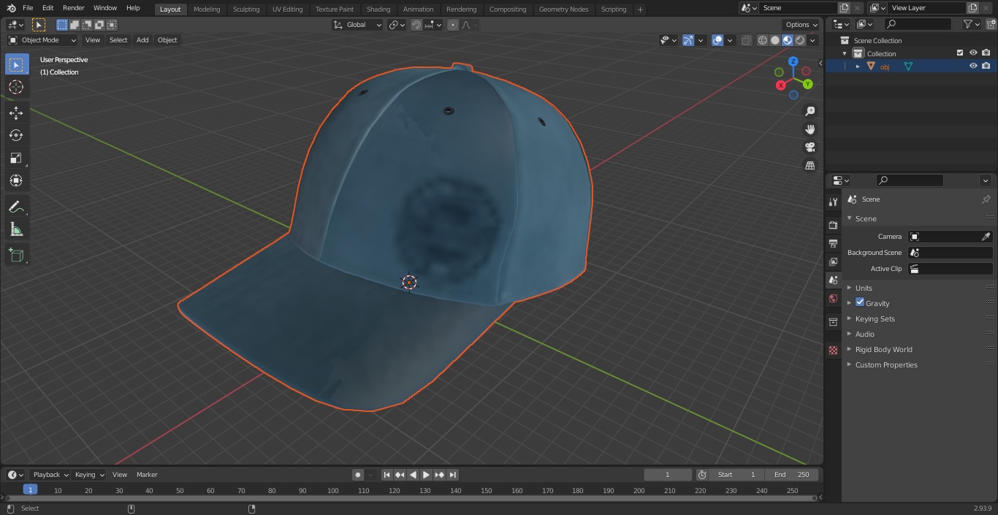The image size is (998, 515).
Task: Toggle visibility eye of obj
Action: coord(973,66)
